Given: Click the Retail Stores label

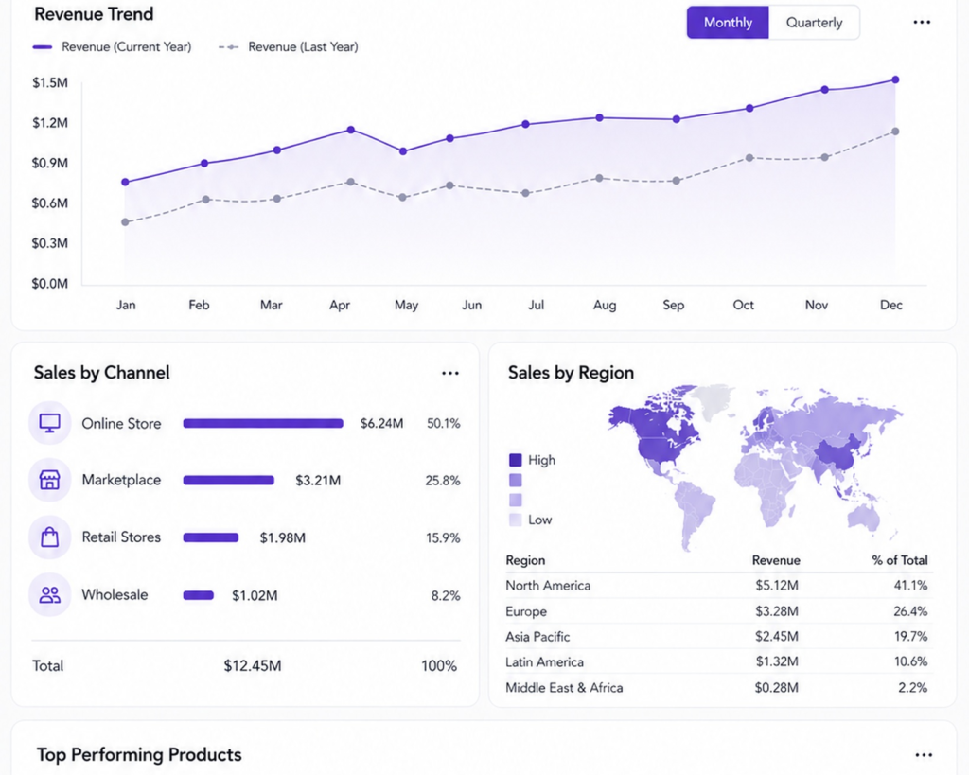Looking at the screenshot, I should tap(121, 537).
